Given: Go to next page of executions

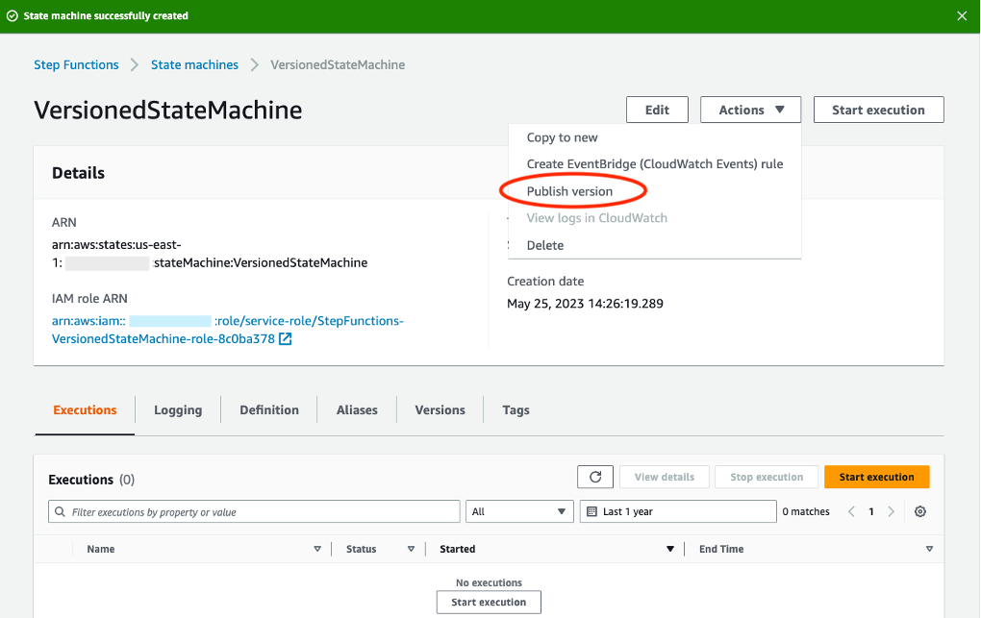Looking at the screenshot, I should pos(891,511).
